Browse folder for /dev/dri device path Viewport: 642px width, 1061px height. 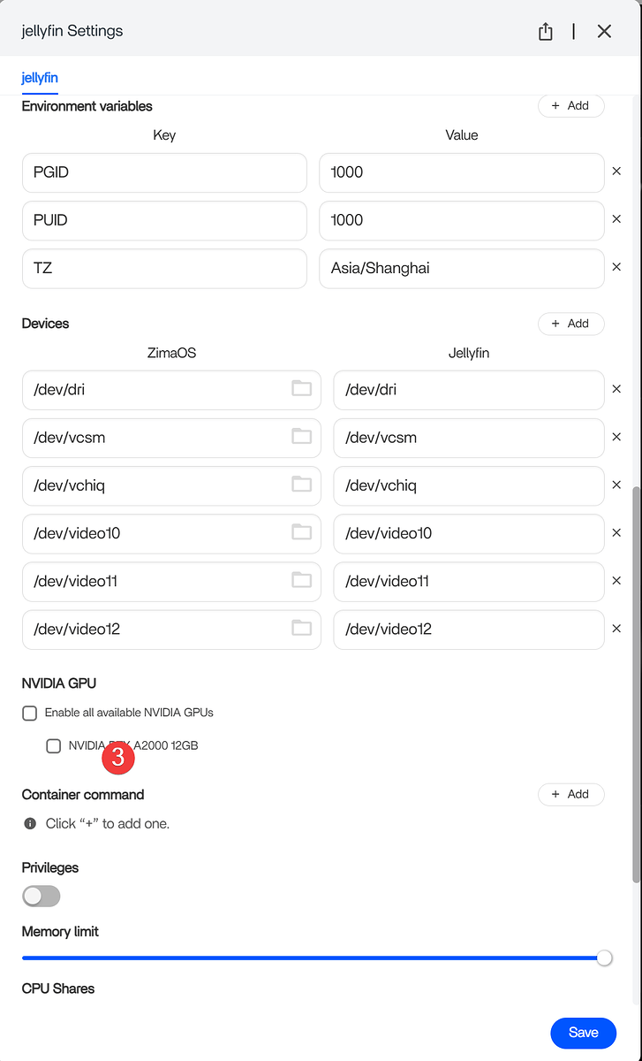[x=302, y=389]
